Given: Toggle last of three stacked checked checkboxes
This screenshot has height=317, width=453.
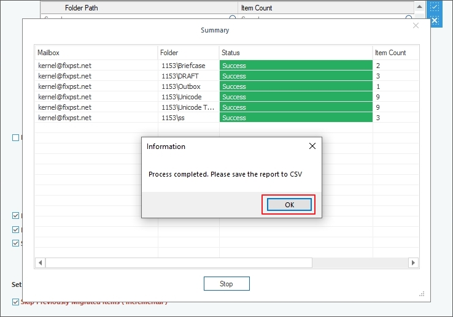Looking at the screenshot, I should click(x=15, y=243).
